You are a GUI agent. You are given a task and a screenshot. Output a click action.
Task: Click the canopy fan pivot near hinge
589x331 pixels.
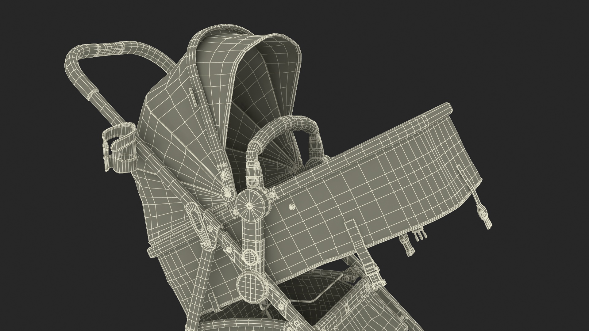point(227,193)
